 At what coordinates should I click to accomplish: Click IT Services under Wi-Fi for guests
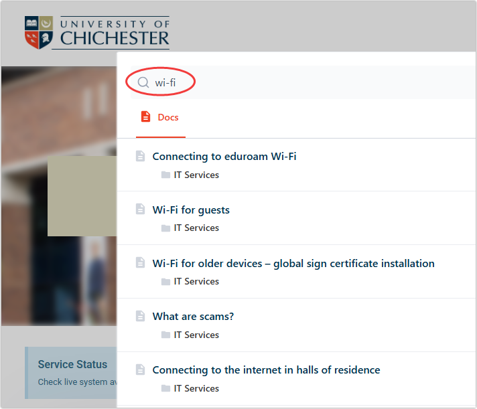pos(196,228)
